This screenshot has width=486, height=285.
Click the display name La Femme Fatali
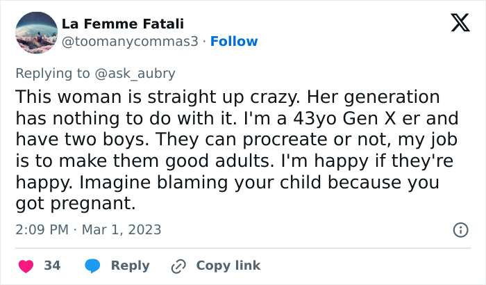[123, 24]
